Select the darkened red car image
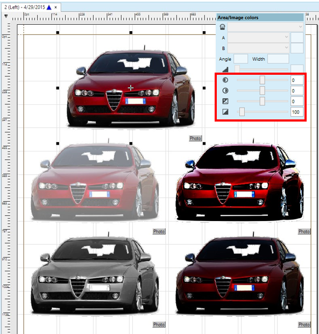Screen dimensions: 319x334 click(x=240, y=274)
